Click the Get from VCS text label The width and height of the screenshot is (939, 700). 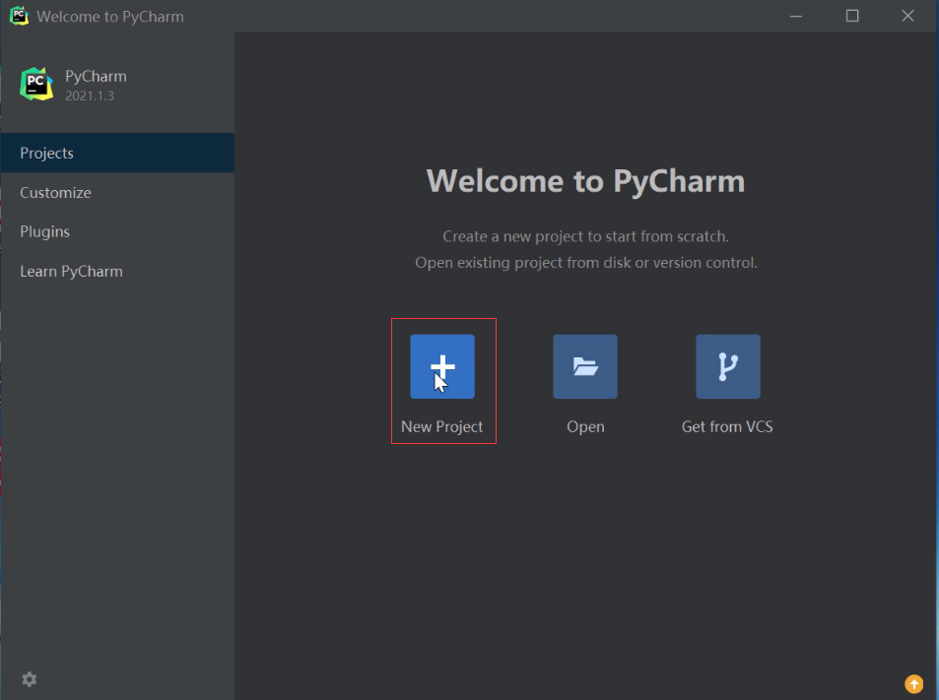pos(727,427)
